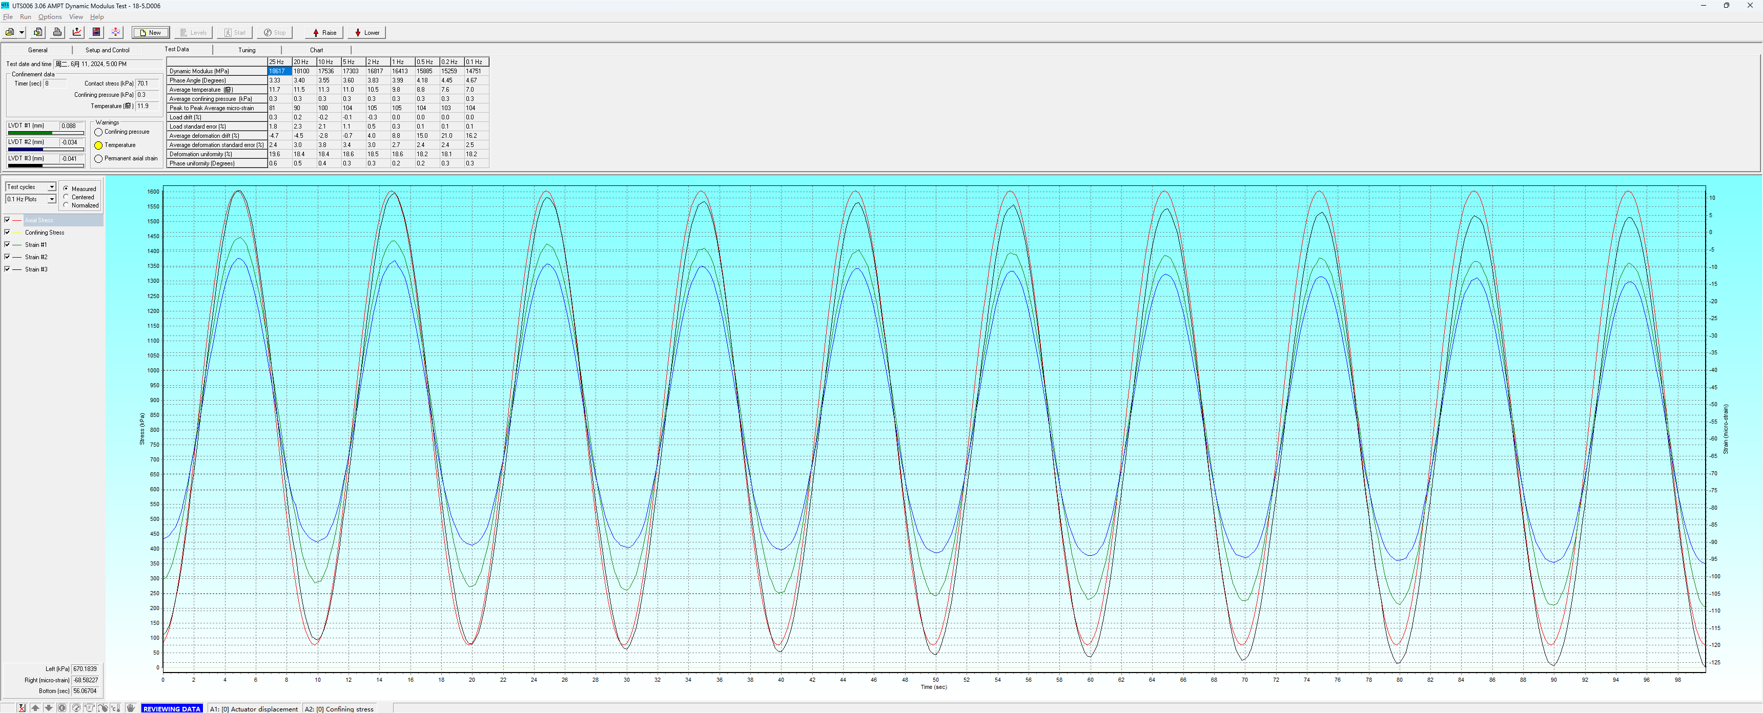Click the LVDT #1 position bar

tap(45, 133)
